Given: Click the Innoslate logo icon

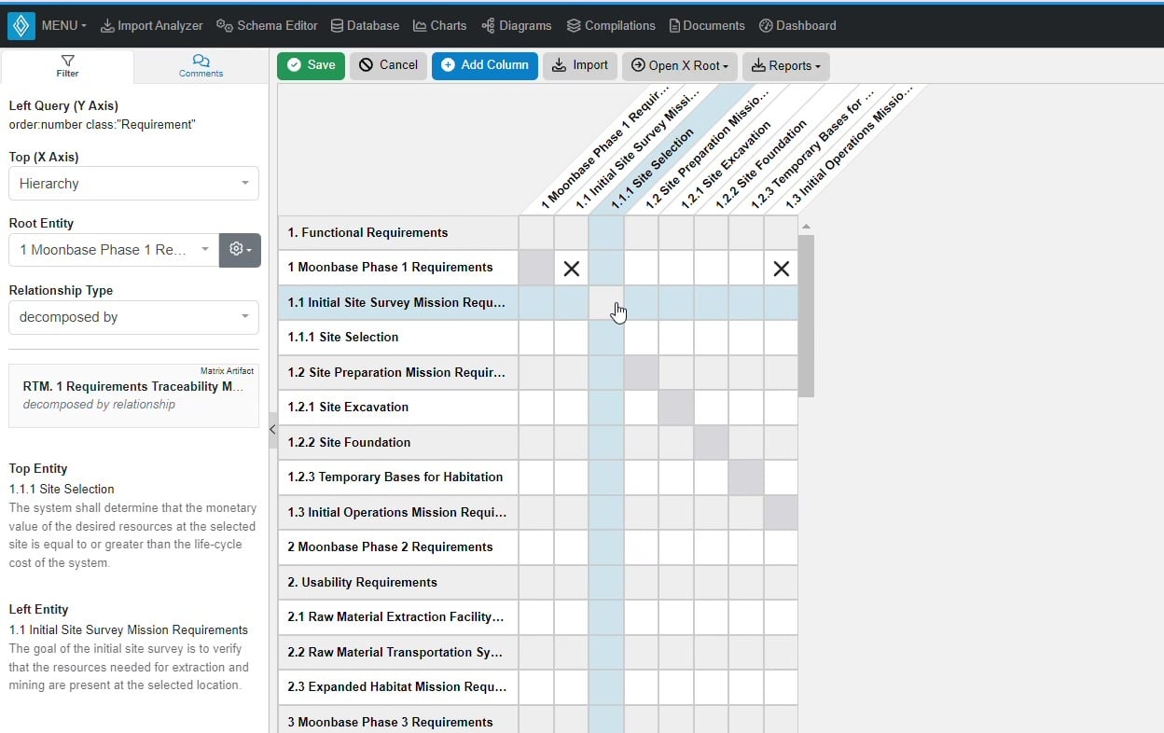Looking at the screenshot, I should click(x=21, y=26).
